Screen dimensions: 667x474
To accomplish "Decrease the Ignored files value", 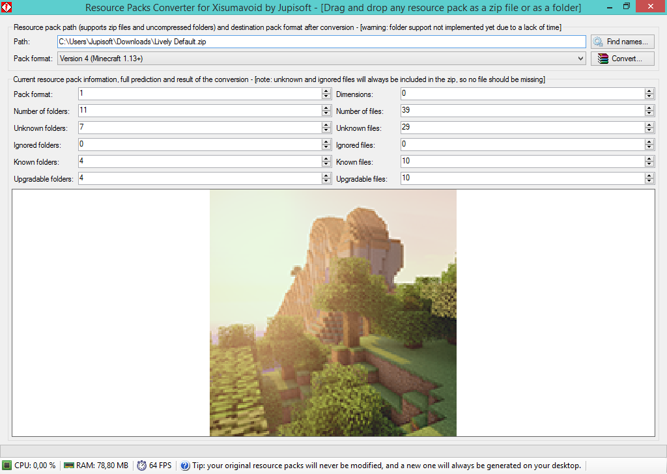I will [649, 148].
